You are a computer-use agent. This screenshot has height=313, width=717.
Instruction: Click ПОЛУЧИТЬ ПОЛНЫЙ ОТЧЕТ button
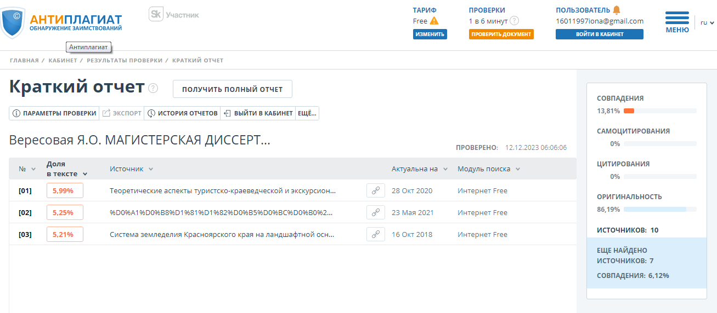(x=232, y=89)
